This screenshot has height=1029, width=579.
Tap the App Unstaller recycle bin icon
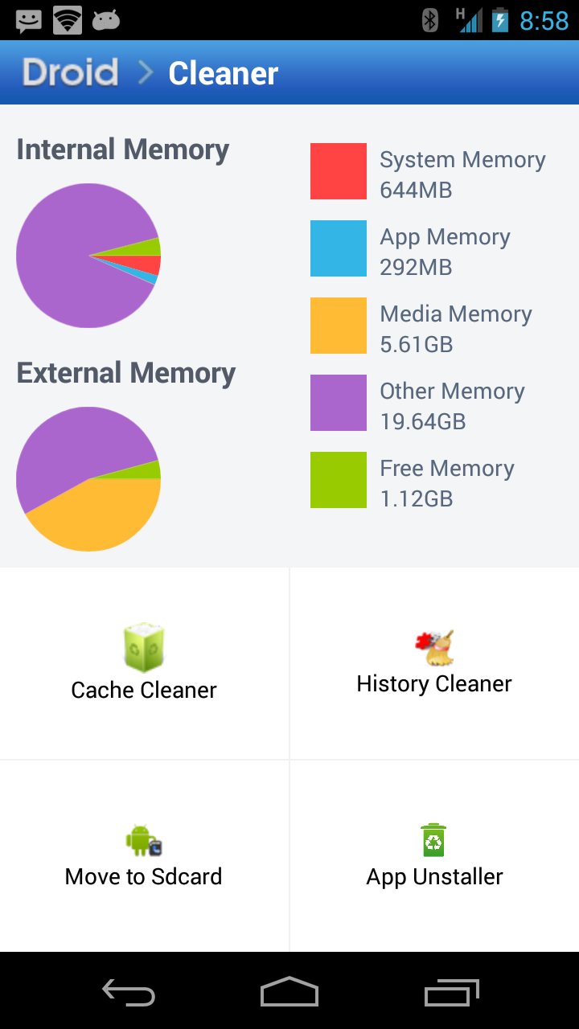point(434,840)
